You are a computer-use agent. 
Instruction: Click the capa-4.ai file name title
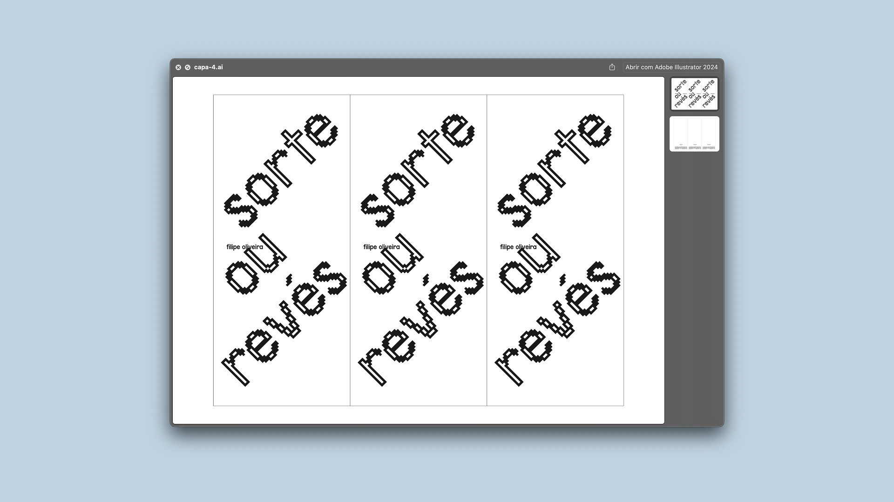coord(208,67)
